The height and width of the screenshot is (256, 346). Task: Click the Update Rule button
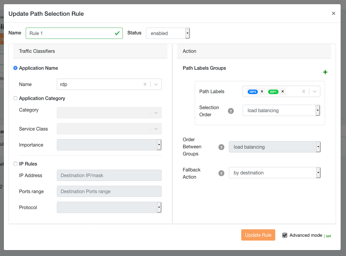(258, 235)
